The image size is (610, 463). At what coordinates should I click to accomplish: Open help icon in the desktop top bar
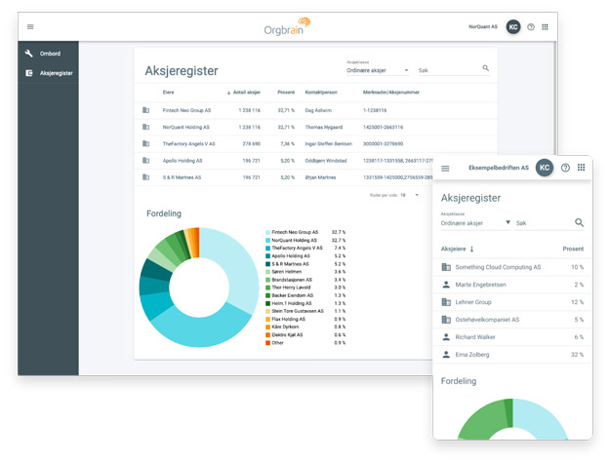[x=531, y=27]
